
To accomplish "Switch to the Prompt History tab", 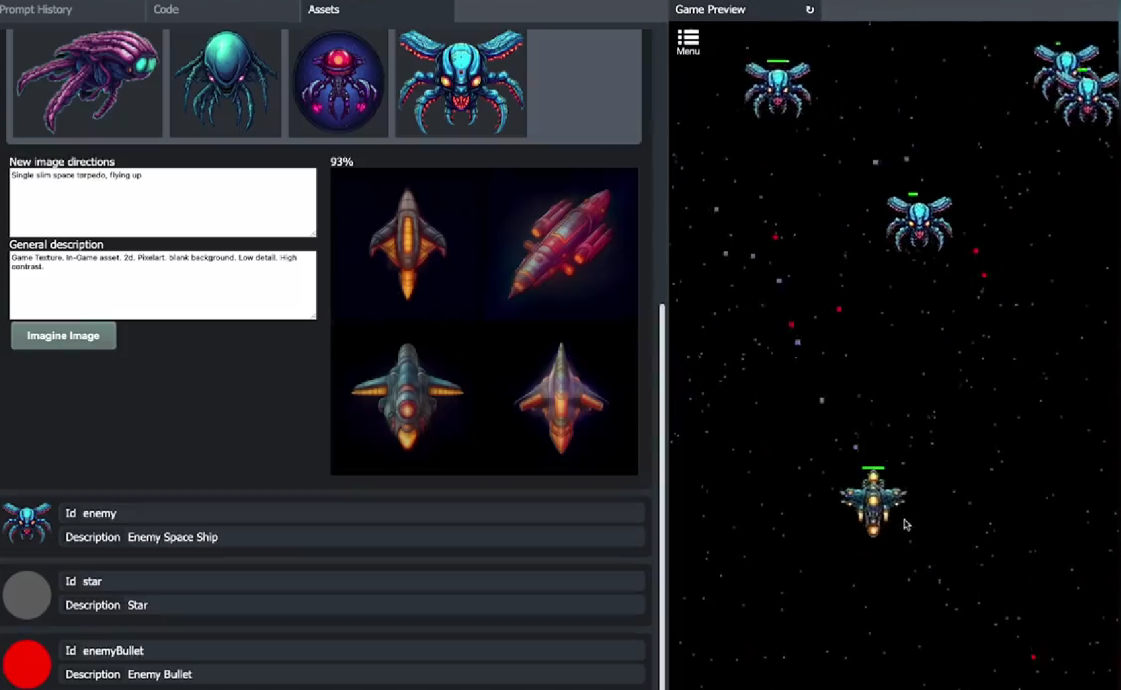I will [x=37, y=10].
